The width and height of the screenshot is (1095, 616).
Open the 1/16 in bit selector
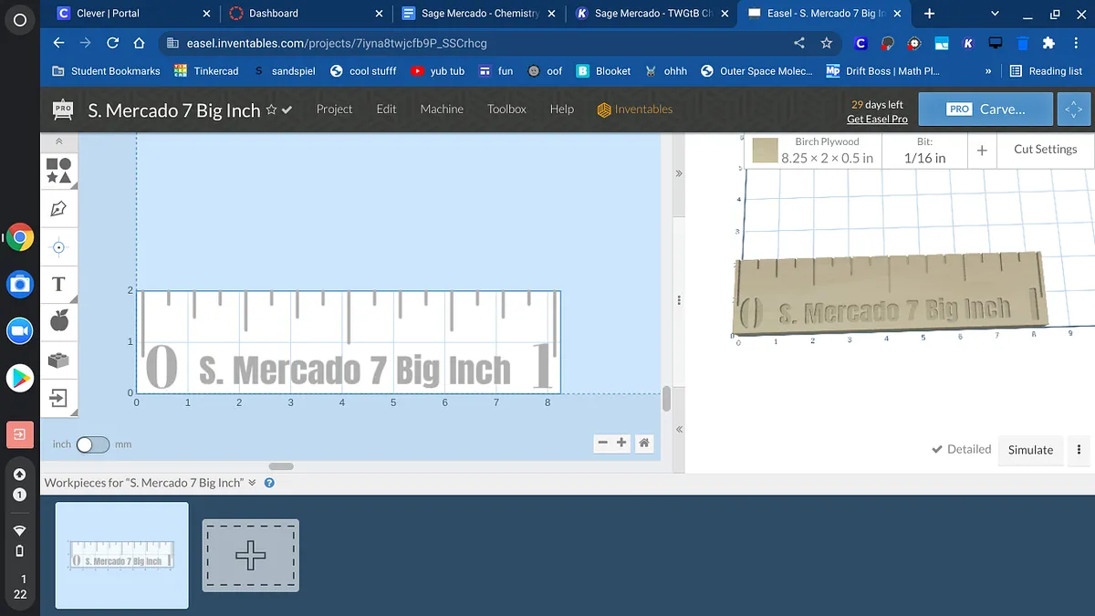coord(924,151)
